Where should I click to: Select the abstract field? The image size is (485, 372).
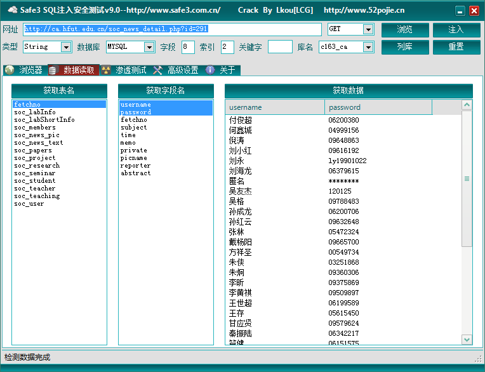[166, 173]
